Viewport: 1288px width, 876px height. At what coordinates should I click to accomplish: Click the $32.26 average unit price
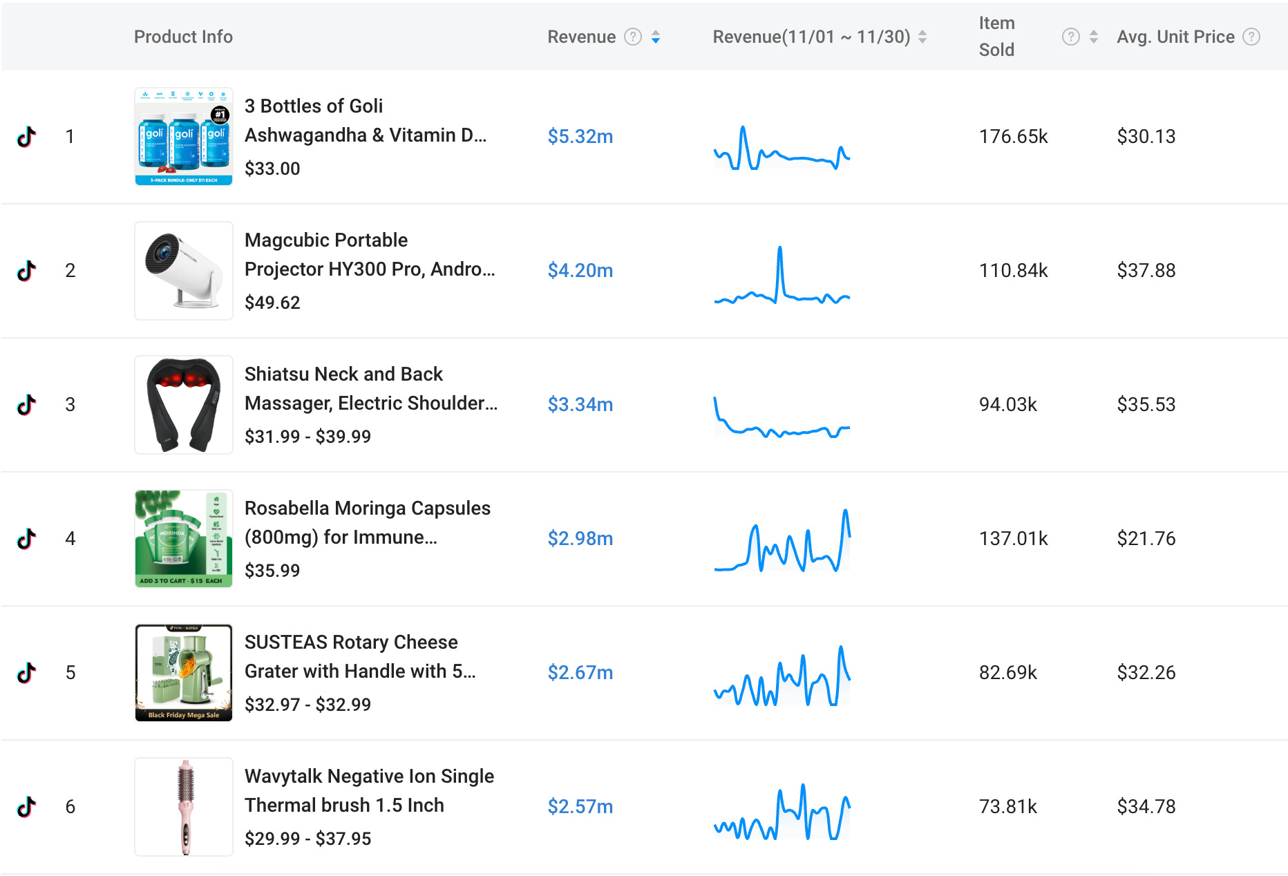1146,673
